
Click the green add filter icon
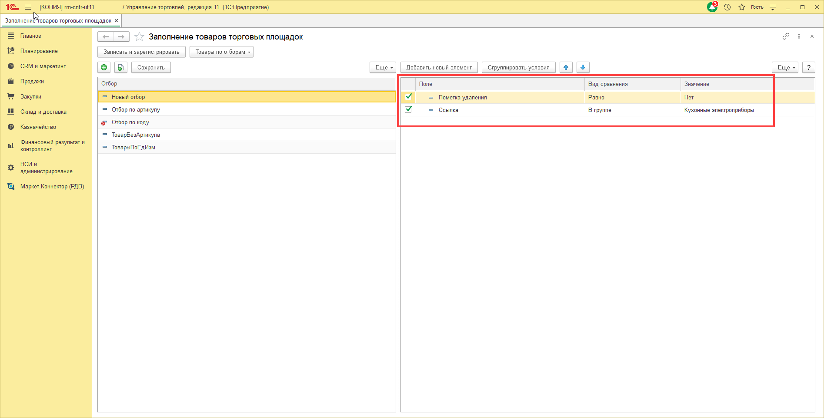tap(104, 67)
